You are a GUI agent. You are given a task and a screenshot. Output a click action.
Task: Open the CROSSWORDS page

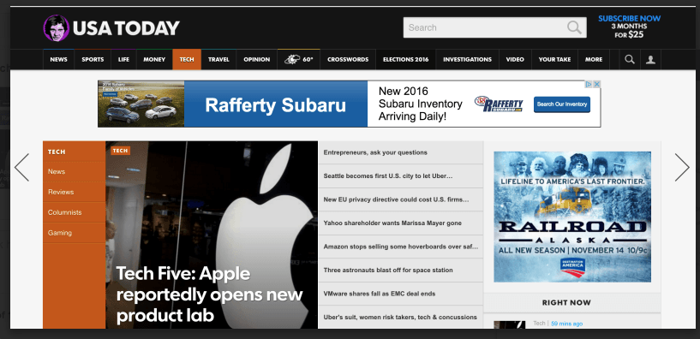[x=348, y=59]
